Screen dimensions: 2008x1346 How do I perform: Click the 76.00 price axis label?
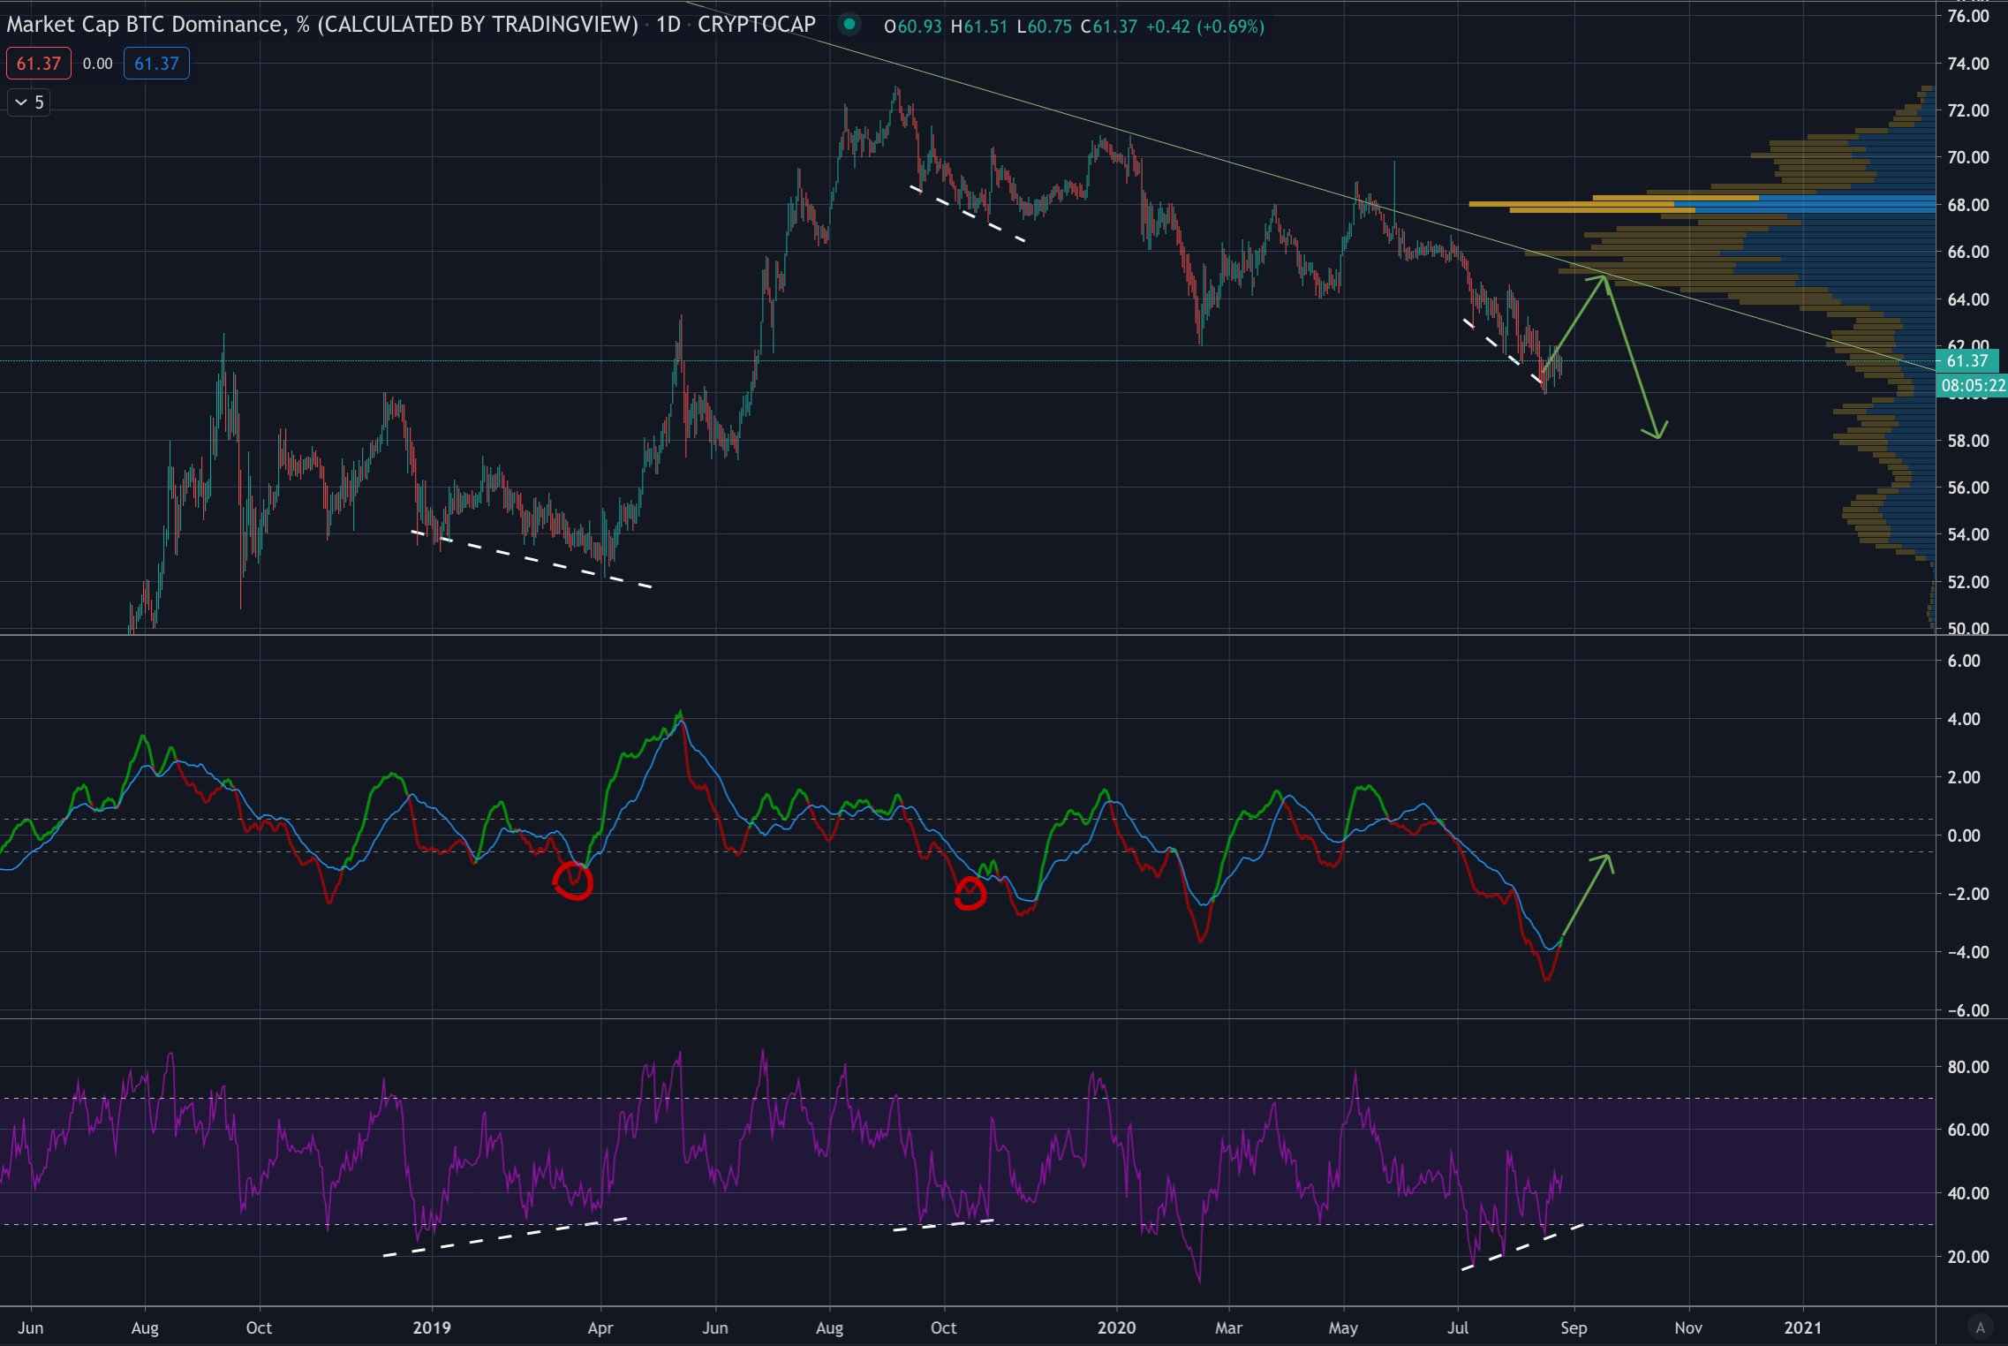click(x=1968, y=16)
